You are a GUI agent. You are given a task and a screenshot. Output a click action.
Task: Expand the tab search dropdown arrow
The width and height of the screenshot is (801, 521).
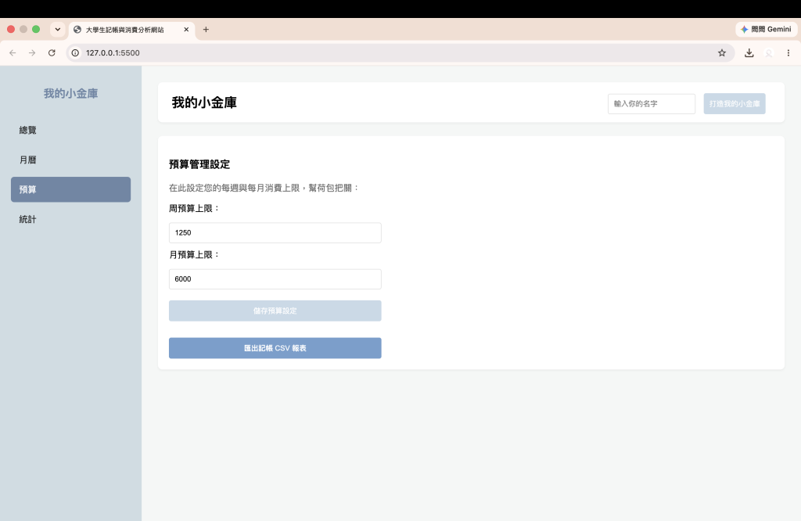coord(58,30)
